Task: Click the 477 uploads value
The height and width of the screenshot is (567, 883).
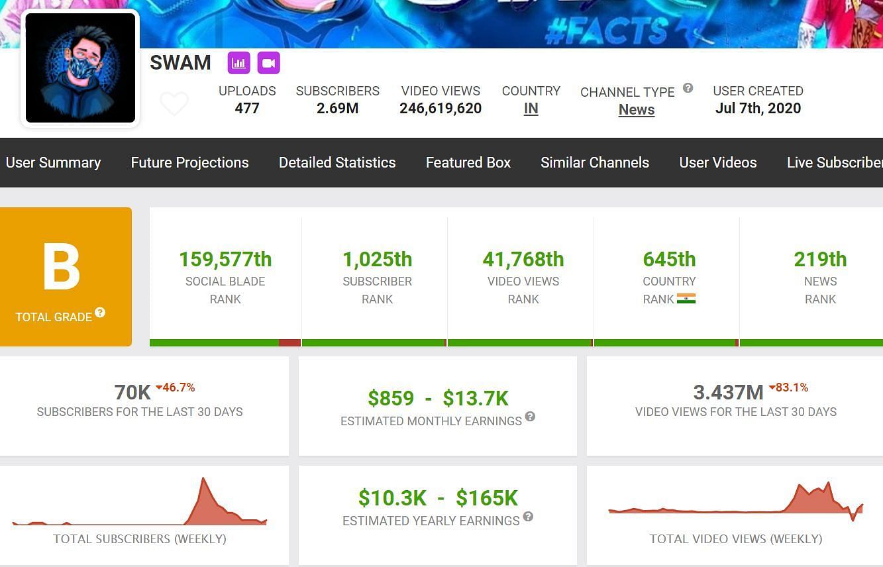Action: [x=247, y=109]
